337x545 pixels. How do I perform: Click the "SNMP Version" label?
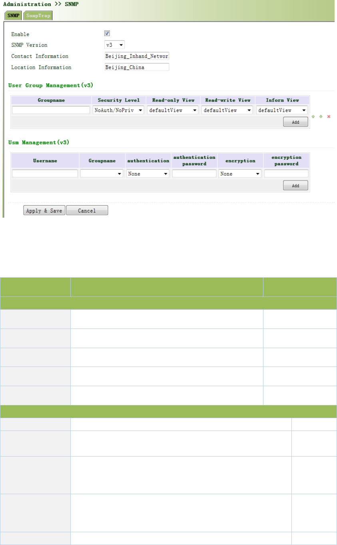click(29, 45)
